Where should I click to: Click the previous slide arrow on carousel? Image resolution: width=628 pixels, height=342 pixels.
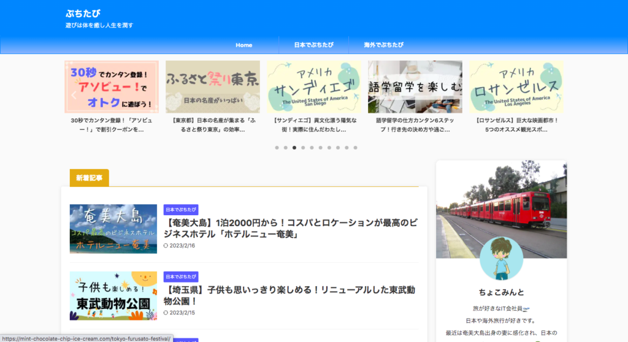[x=74, y=95]
